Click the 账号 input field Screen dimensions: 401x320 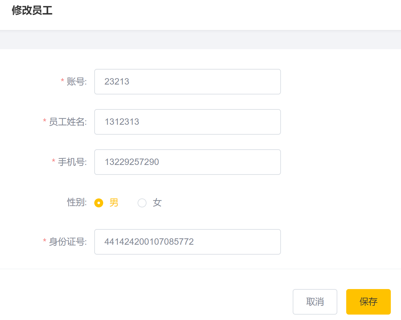(187, 82)
